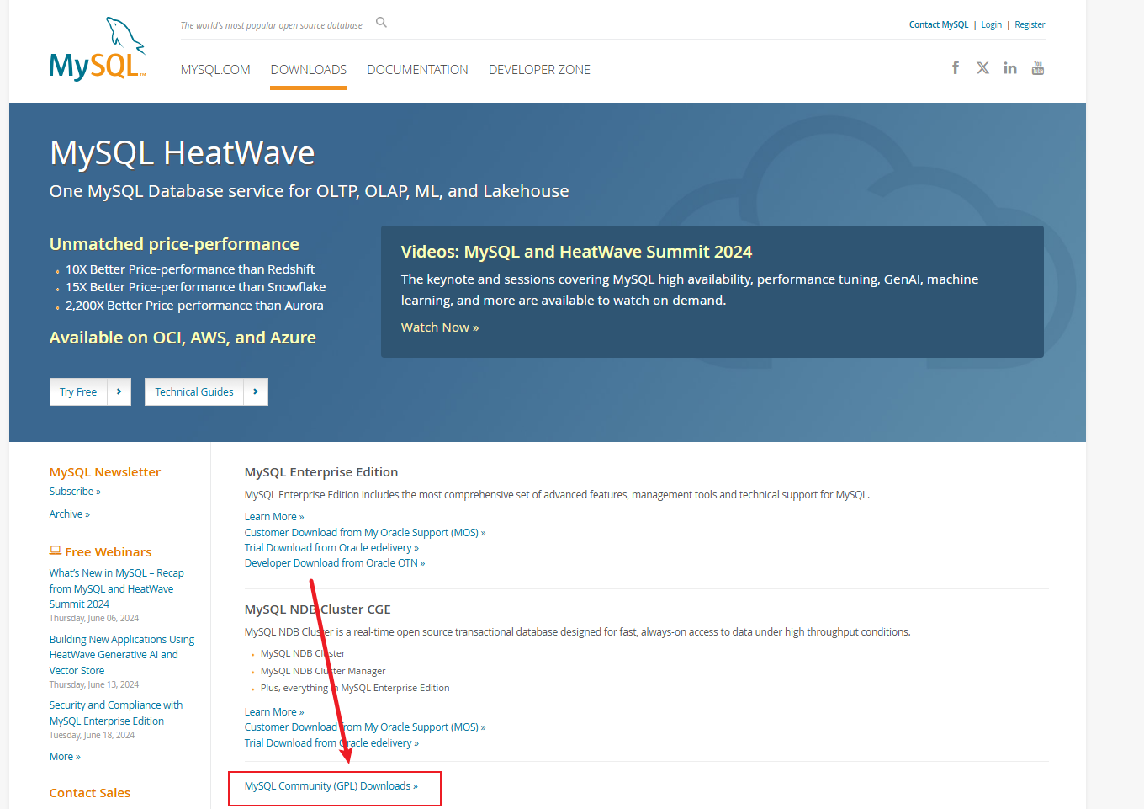1144x809 pixels.
Task: Open the DOCUMENTATION tab
Action: click(x=417, y=70)
